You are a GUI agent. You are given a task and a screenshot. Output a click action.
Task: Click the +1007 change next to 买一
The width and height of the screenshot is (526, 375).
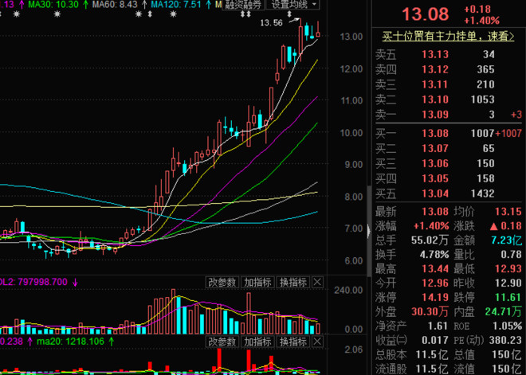click(508, 134)
